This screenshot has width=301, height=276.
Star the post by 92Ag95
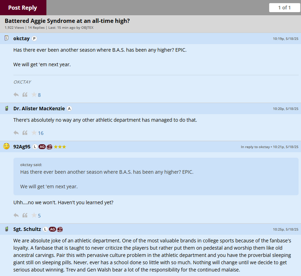pyautogui.click(x=34, y=215)
